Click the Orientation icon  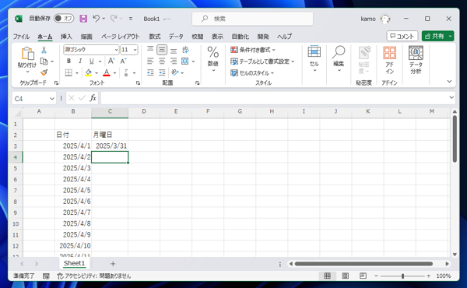click(x=175, y=72)
